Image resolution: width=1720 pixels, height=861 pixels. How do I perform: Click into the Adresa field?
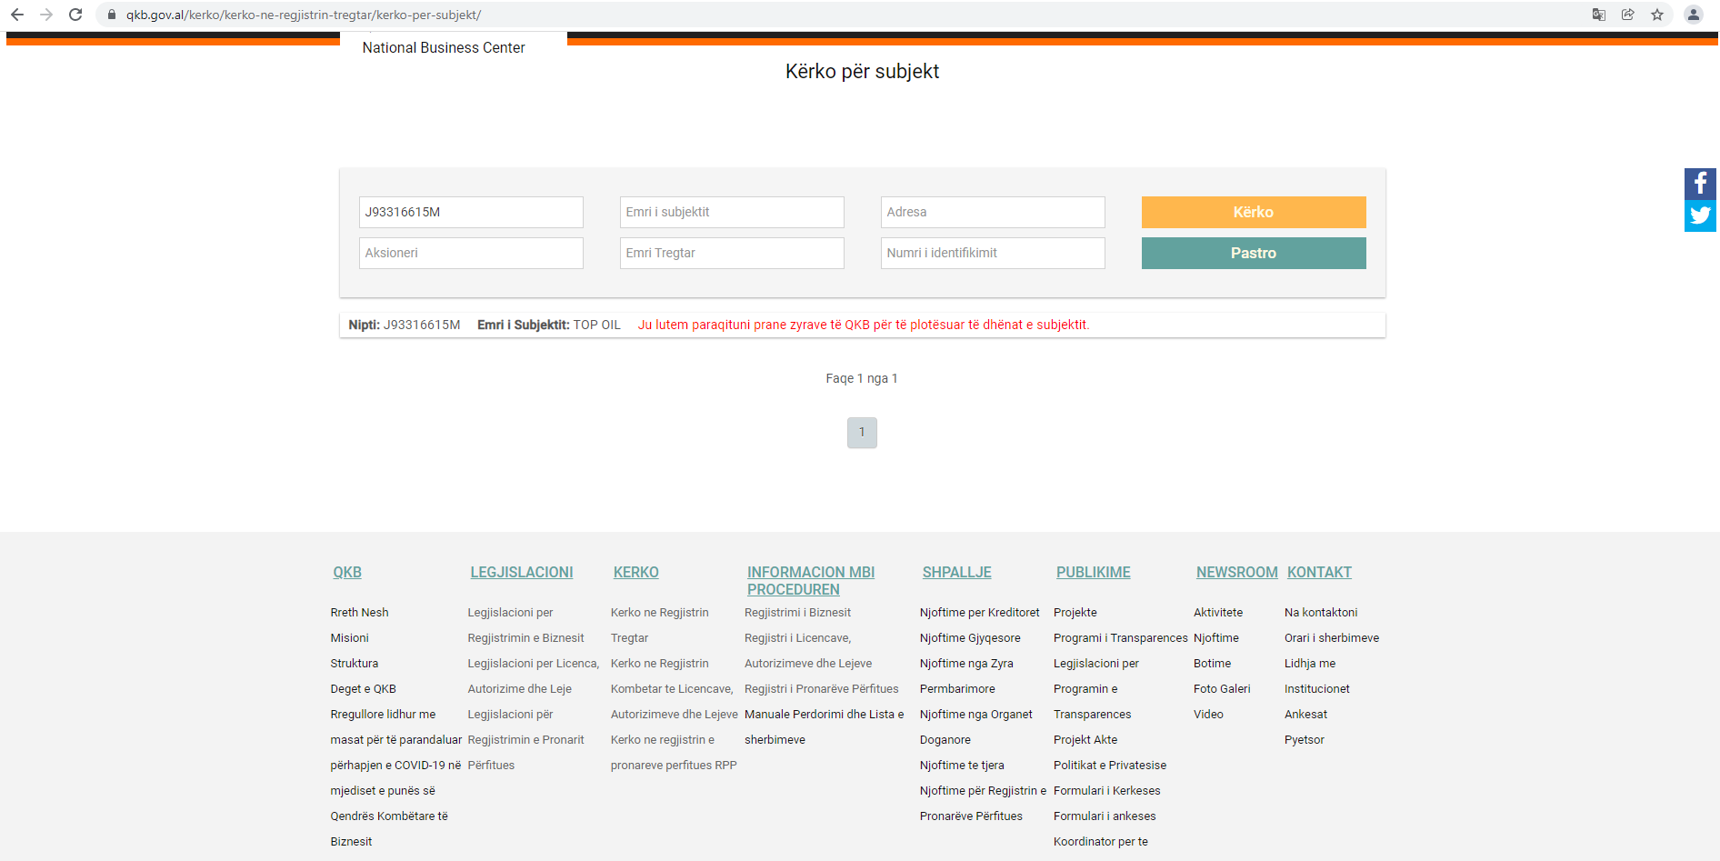[x=993, y=212]
